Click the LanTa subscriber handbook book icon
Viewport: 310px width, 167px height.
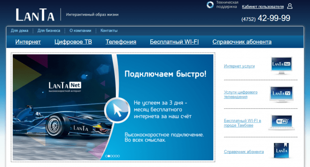[281, 151]
